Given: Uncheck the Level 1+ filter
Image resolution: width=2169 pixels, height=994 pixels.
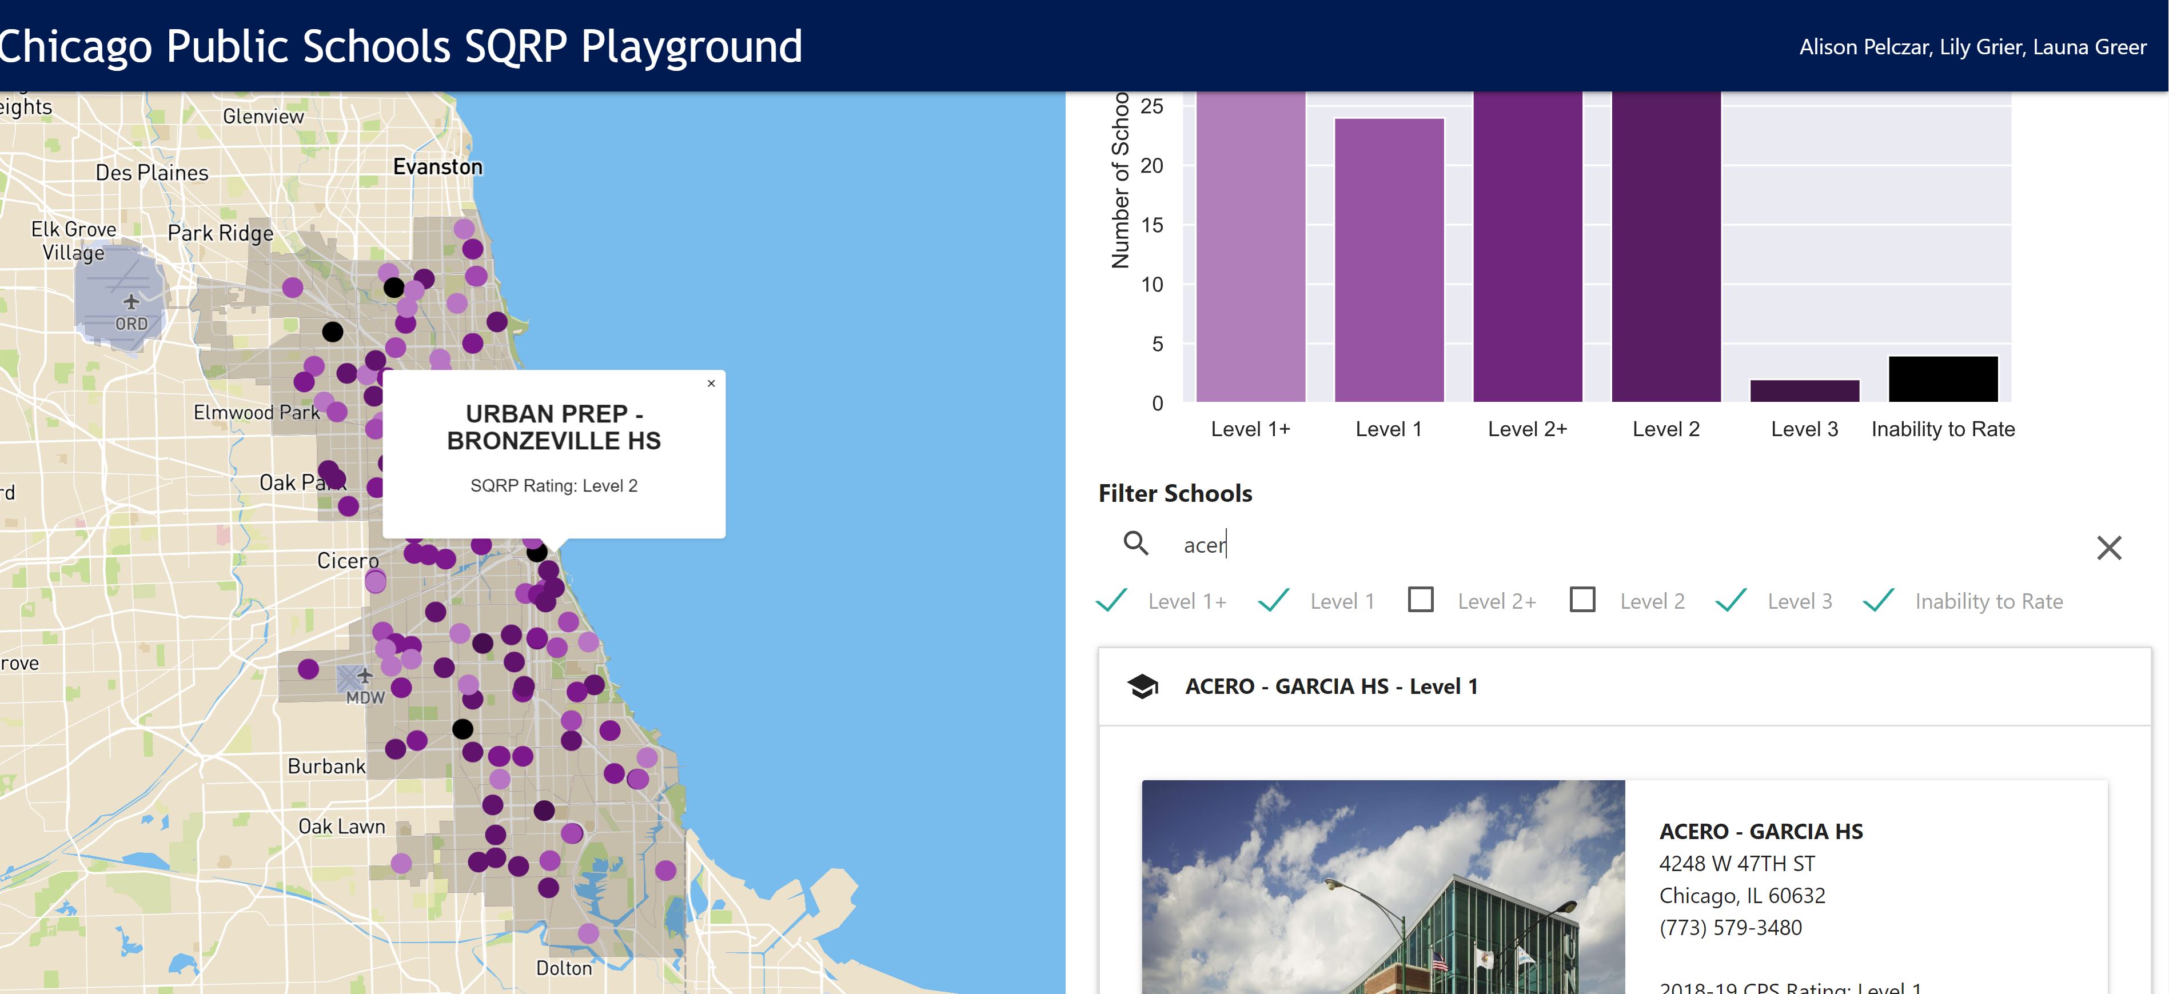Looking at the screenshot, I should pos(1113,601).
